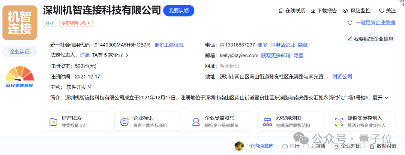Click the 下载报告 download icon
This screenshot has height=155, width=405.
[313, 11]
